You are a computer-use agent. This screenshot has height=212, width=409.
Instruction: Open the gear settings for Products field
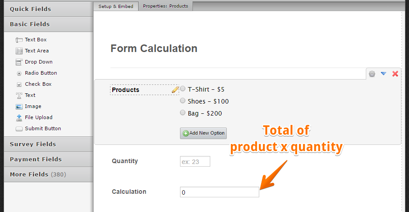[372, 74]
